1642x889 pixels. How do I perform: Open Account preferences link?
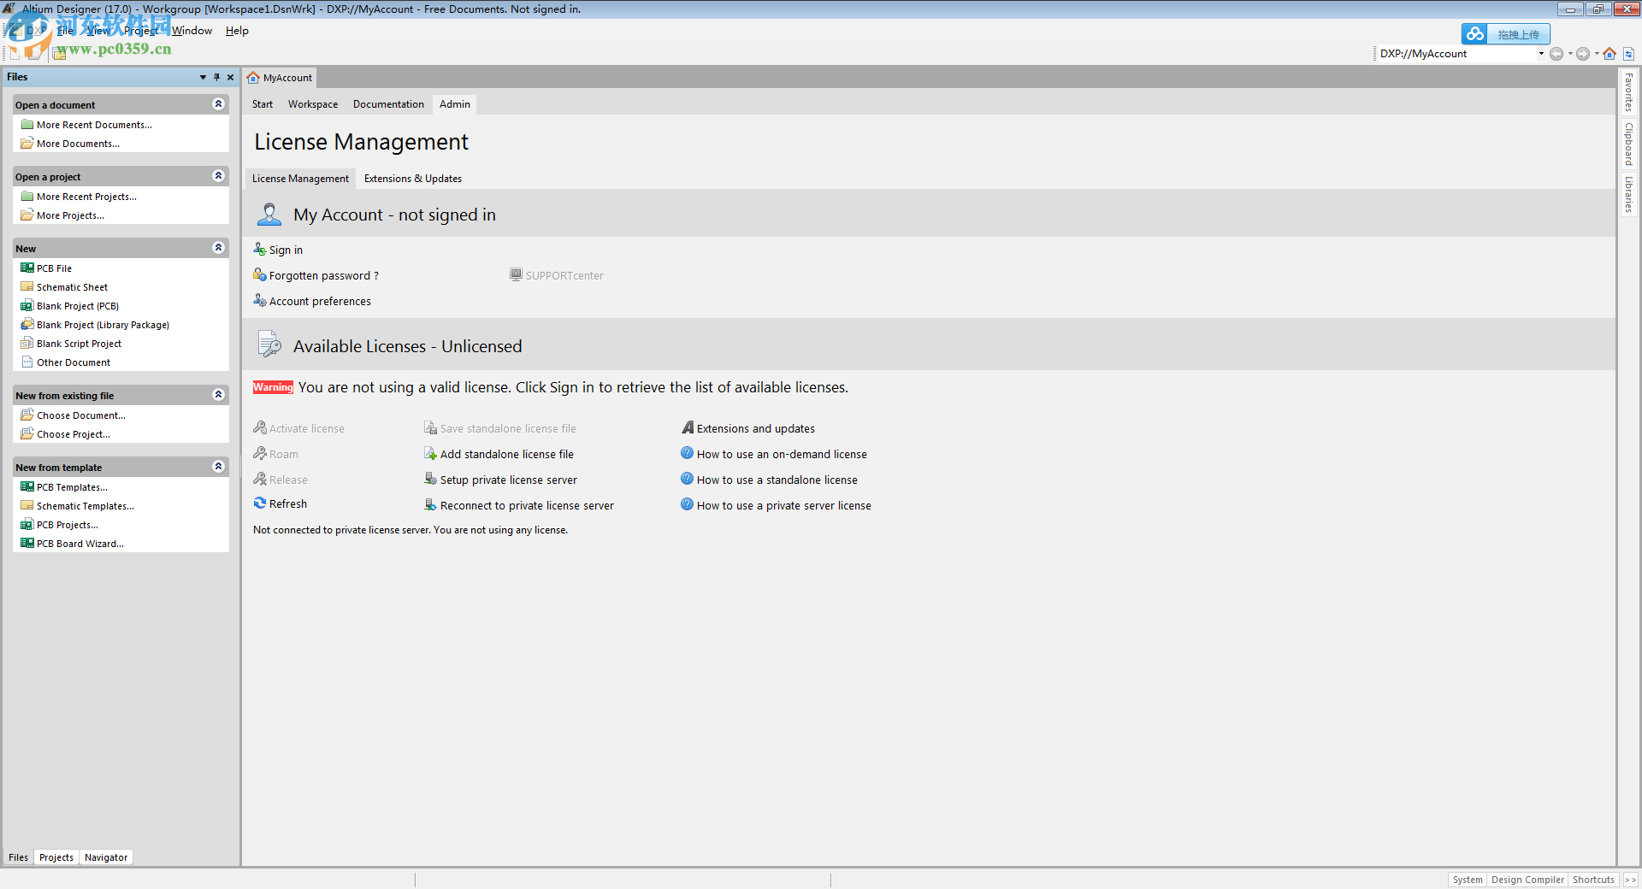coord(320,301)
